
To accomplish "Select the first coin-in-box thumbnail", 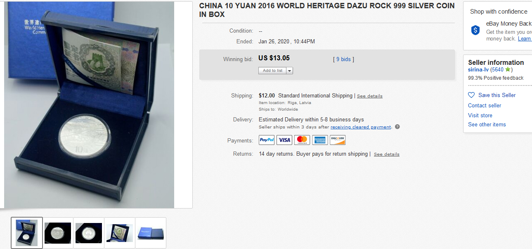I will [27, 233].
